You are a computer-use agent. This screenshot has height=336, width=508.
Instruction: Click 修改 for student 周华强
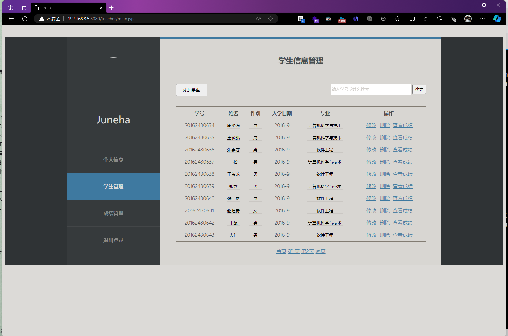(371, 126)
